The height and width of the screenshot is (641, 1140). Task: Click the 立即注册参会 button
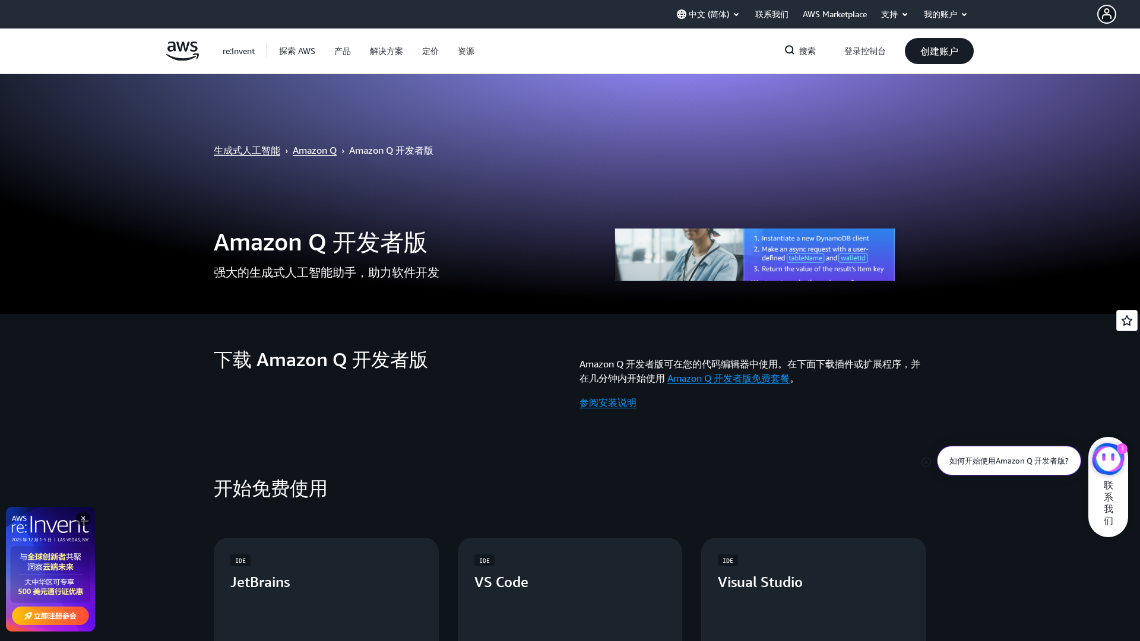50,615
